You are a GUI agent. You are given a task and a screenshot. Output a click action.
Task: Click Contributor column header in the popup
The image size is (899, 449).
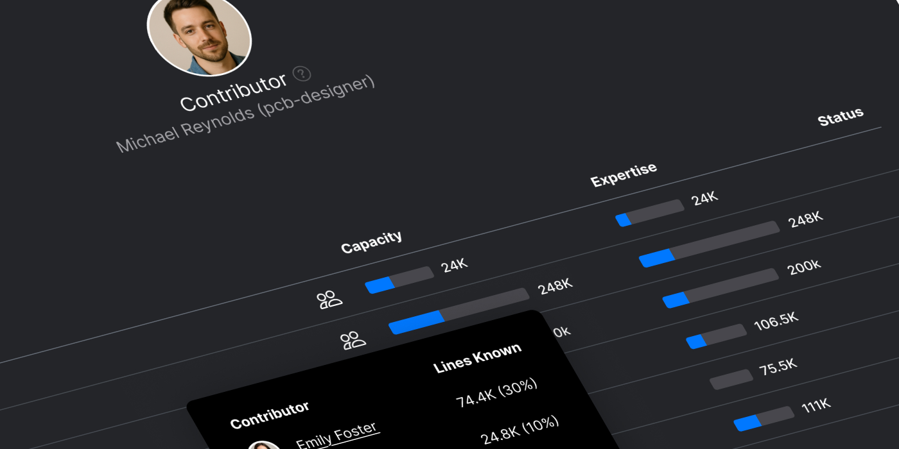point(270,415)
